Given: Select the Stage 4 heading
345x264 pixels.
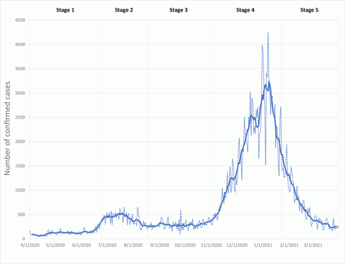Looking at the screenshot, I should coord(245,10).
